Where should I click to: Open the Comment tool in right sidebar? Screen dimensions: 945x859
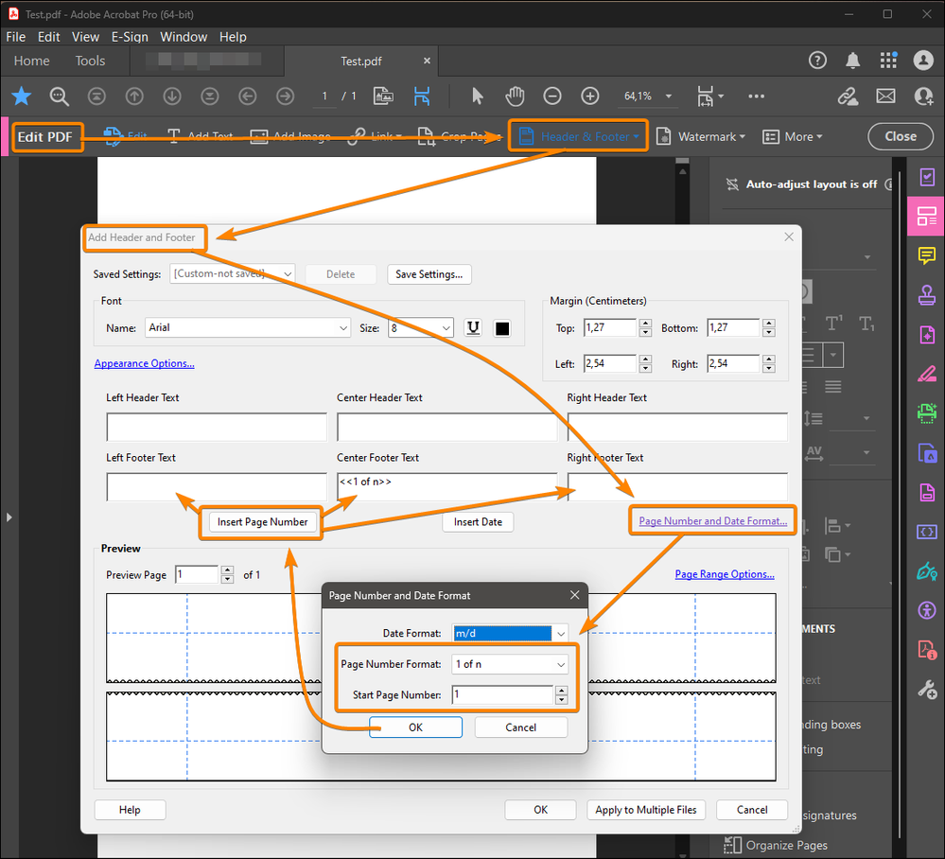coord(926,256)
